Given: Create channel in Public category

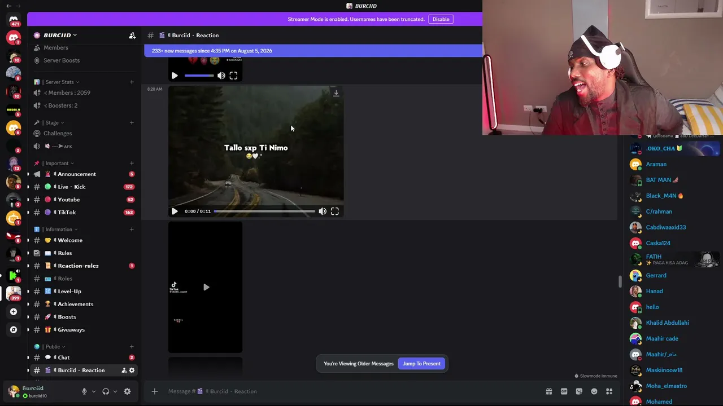Looking at the screenshot, I should [132, 347].
